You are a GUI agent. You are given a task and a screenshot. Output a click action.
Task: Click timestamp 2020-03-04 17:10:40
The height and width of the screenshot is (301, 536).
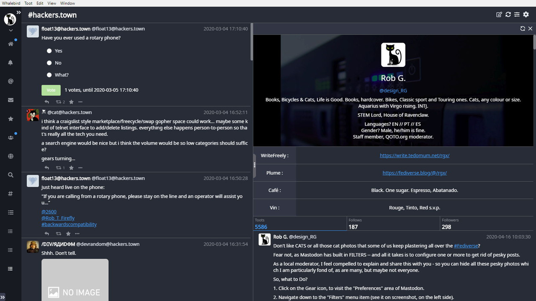click(x=226, y=29)
